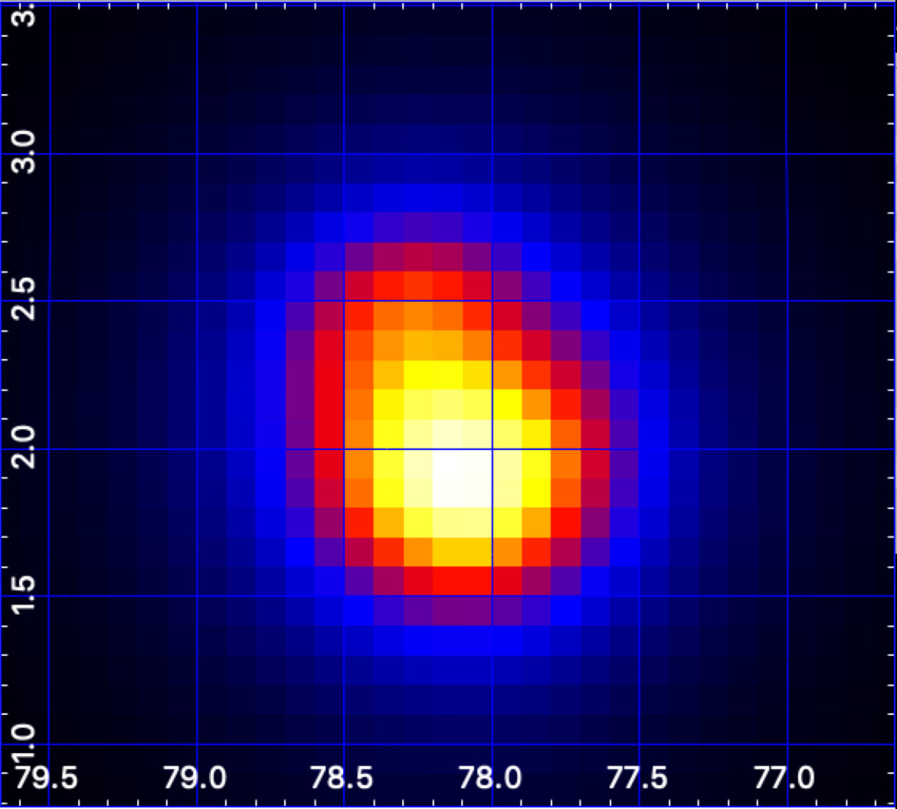Select the 79.0 x-axis label
Image resolution: width=897 pixels, height=809 pixels.
(195, 778)
